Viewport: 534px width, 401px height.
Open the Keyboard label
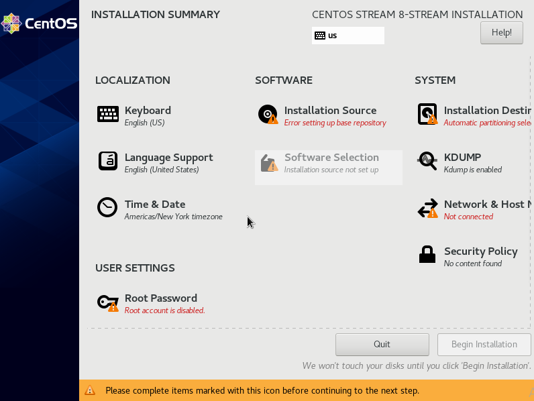coord(148,110)
